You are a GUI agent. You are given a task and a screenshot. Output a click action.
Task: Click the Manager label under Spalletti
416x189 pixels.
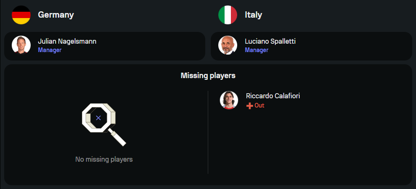(256, 50)
